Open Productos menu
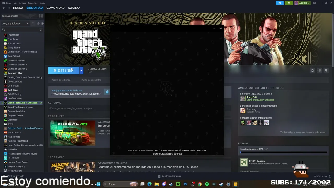334x188 pixels. tap(33, 3)
